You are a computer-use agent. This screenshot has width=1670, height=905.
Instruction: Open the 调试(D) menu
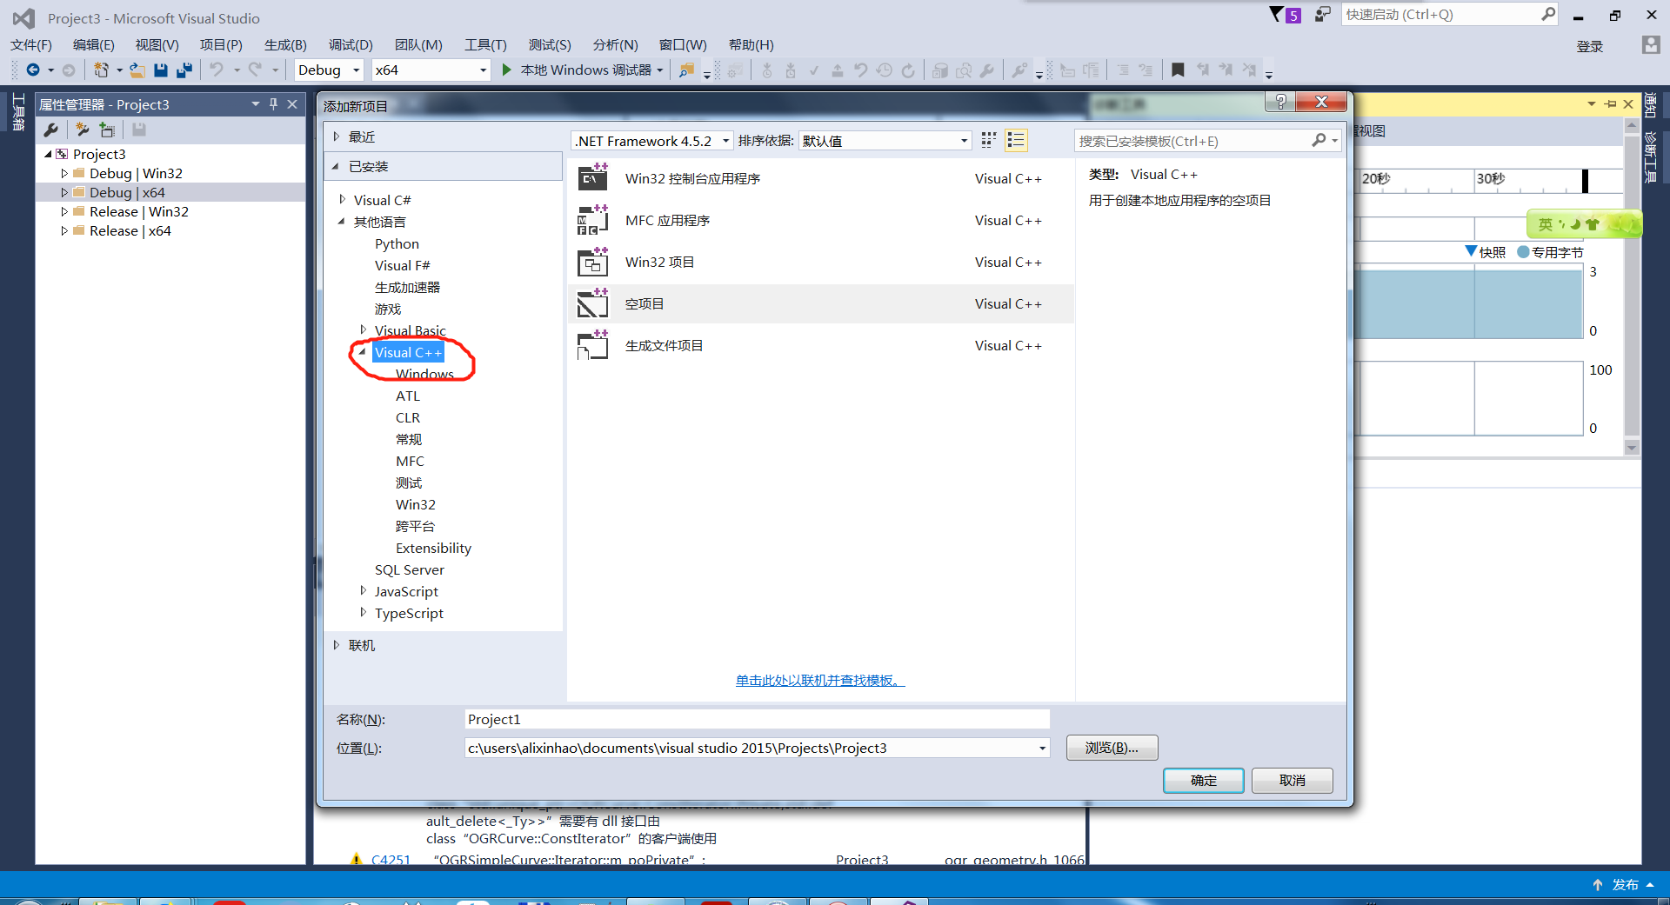point(351,45)
